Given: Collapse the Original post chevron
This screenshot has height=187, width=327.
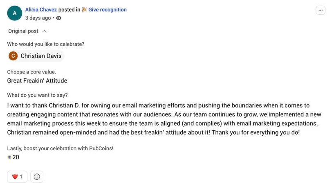Looking at the screenshot, I should pos(45,31).
